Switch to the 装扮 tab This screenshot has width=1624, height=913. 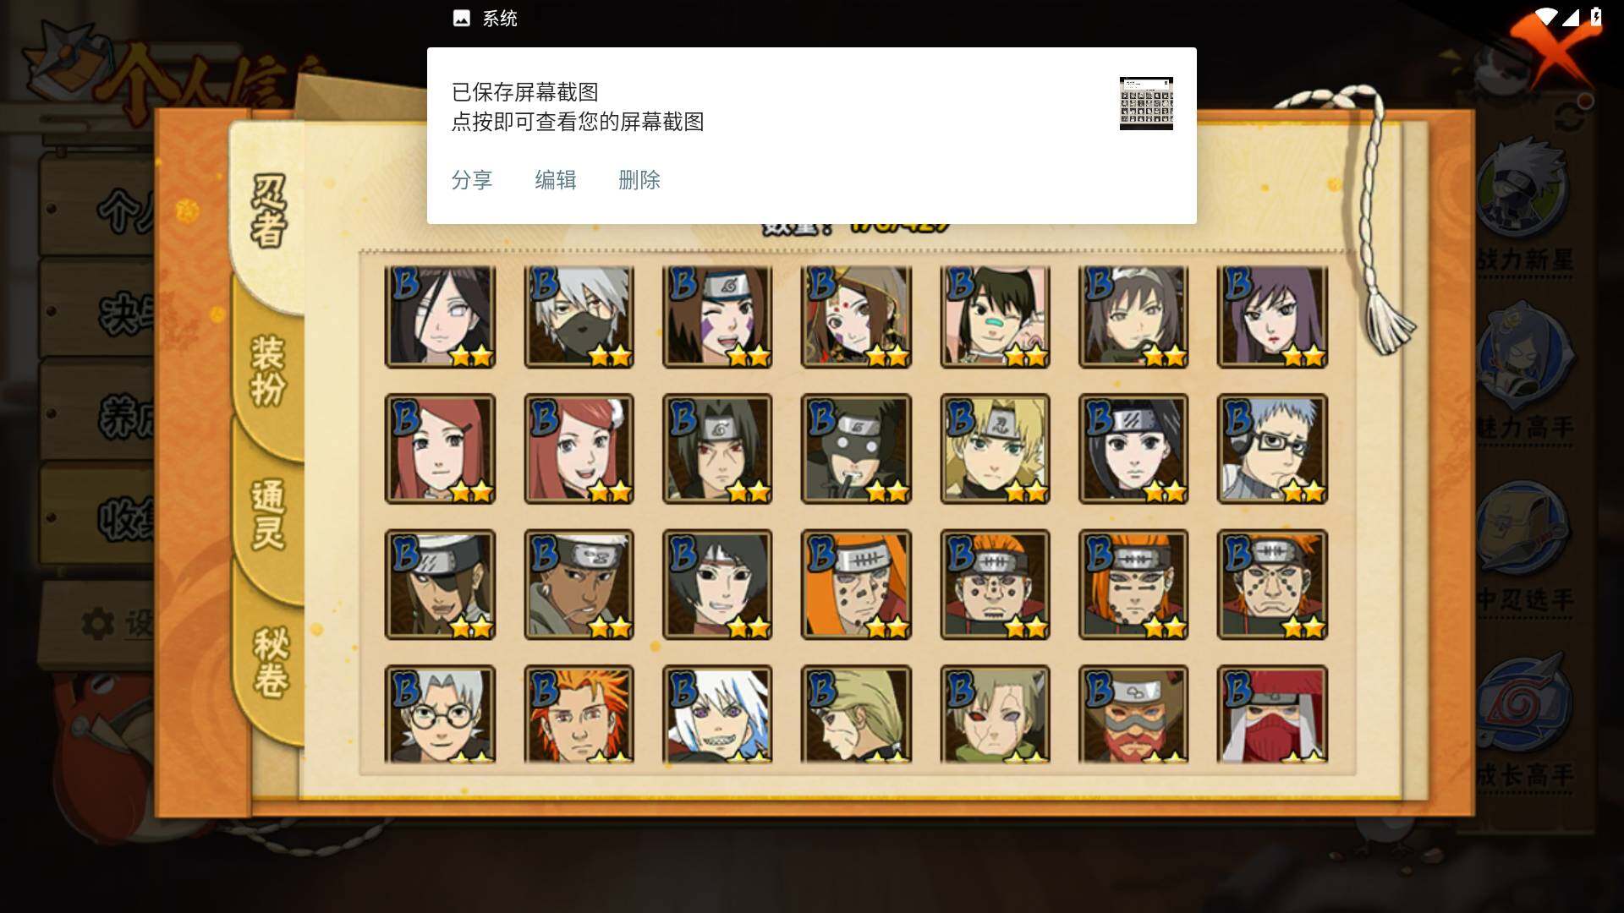(268, 370)
